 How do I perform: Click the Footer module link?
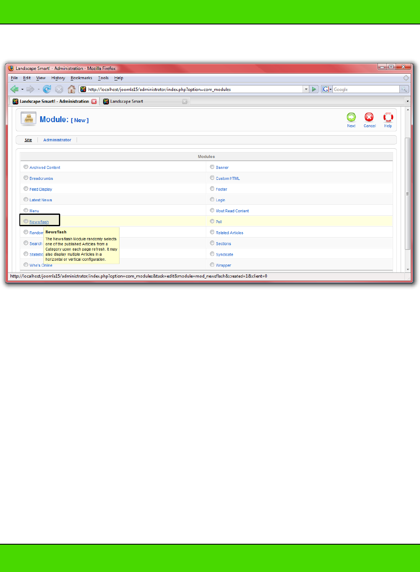click(x=221, y=190)
